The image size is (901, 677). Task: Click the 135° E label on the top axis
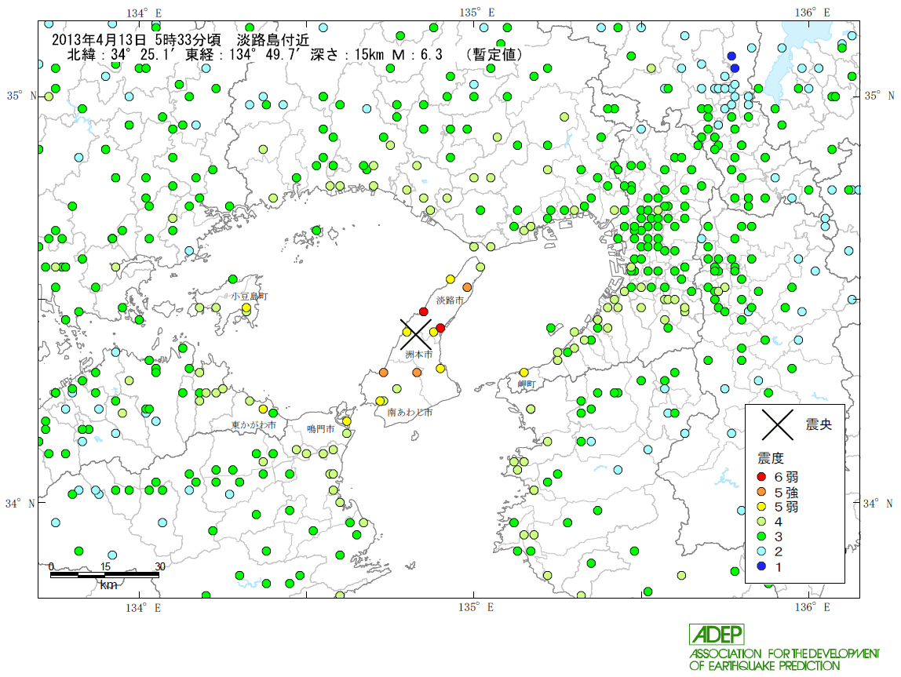pos(477,13)
